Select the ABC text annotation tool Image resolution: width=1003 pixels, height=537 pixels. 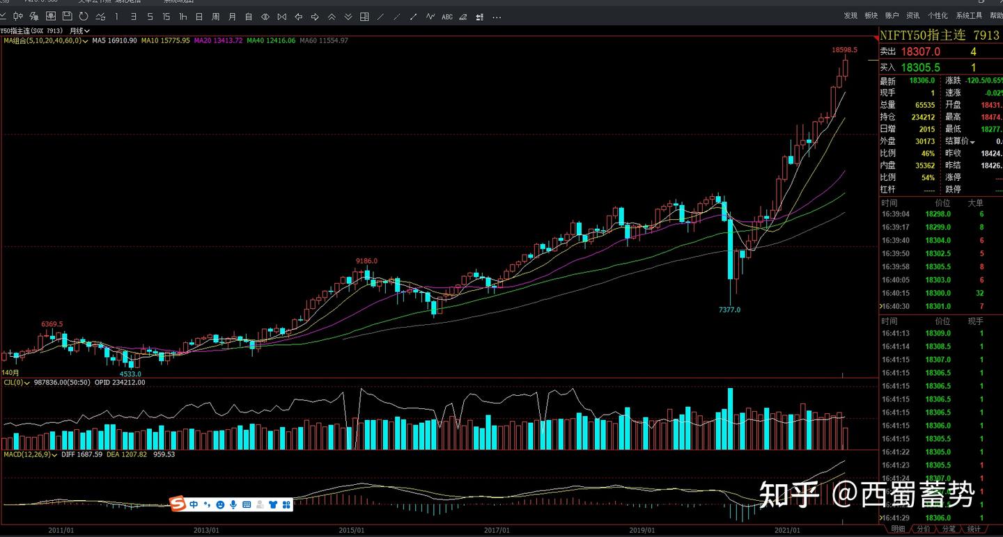pos(447,16)
